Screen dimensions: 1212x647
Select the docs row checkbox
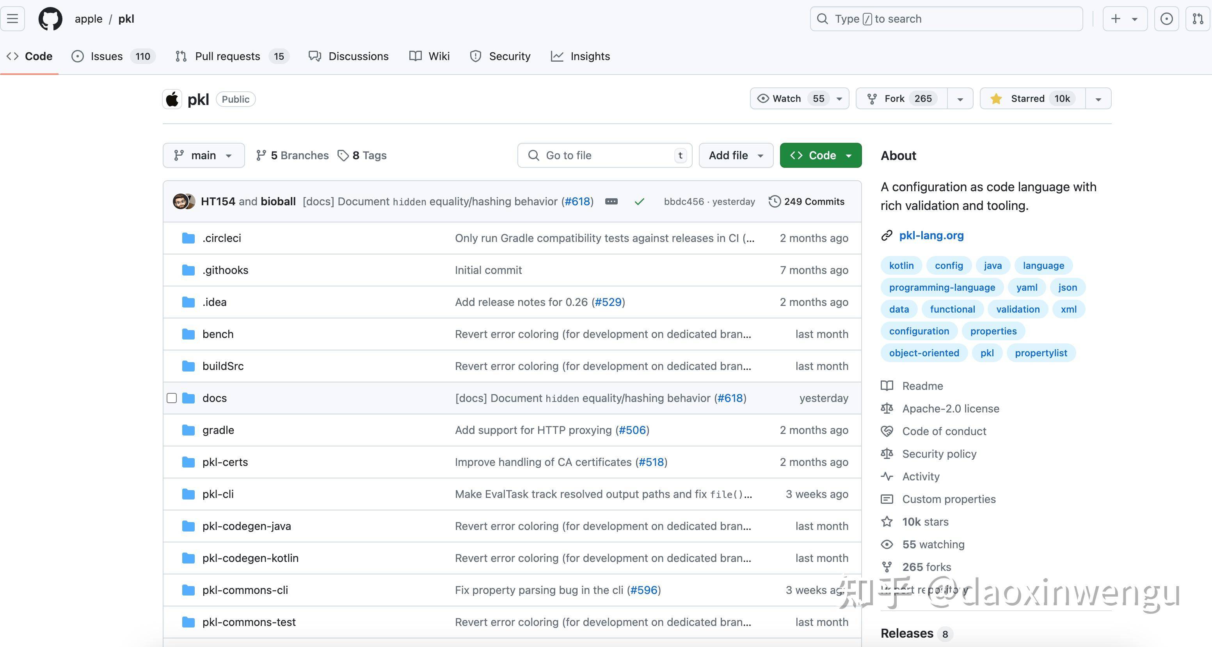coord(172,398)
